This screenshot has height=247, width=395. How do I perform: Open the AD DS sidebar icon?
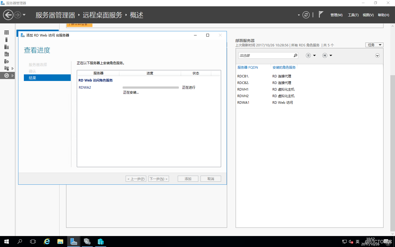point(7,54)
